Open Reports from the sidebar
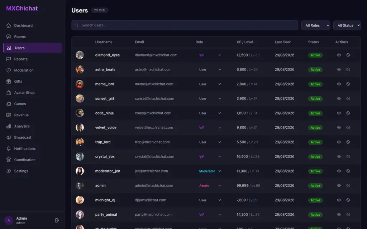The image size is (367, 229). tap(32, 59)
